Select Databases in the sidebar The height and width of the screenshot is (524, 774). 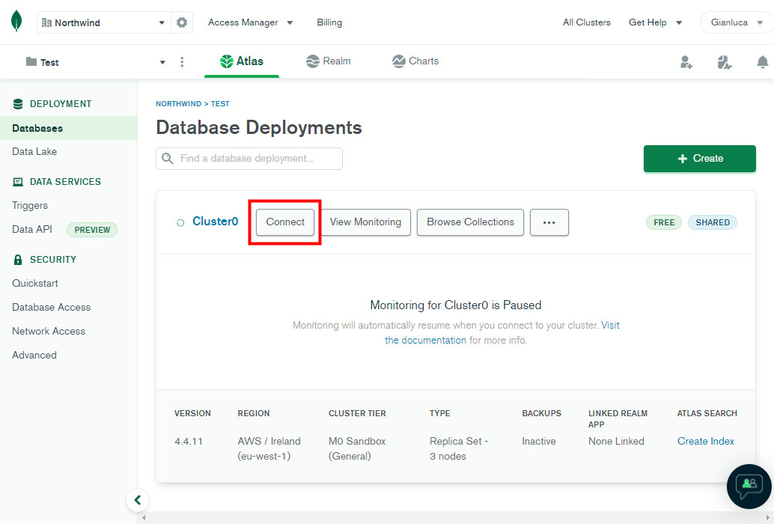tap(69, 128)
